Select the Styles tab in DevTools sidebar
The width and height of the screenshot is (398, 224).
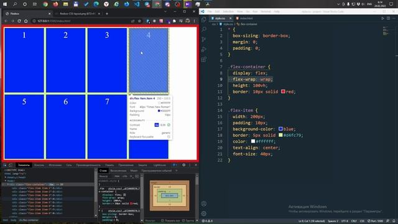[103, 170]
